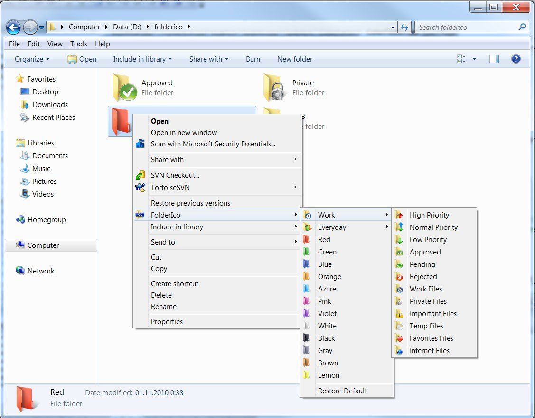Click the Burn toolbar button
This screenshot has height=418, width=535.
pyautogui.click(x=253, y=59)
